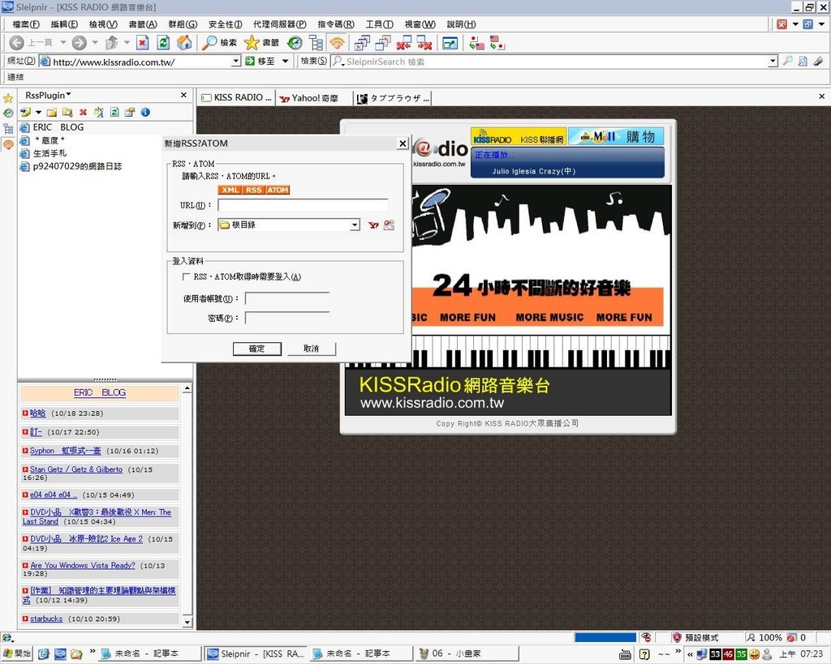The height and width of the screenshot is (664, 831).
Task: Click the close-right-tabs red arrow toolbar icon
Action: click(424, 43)
